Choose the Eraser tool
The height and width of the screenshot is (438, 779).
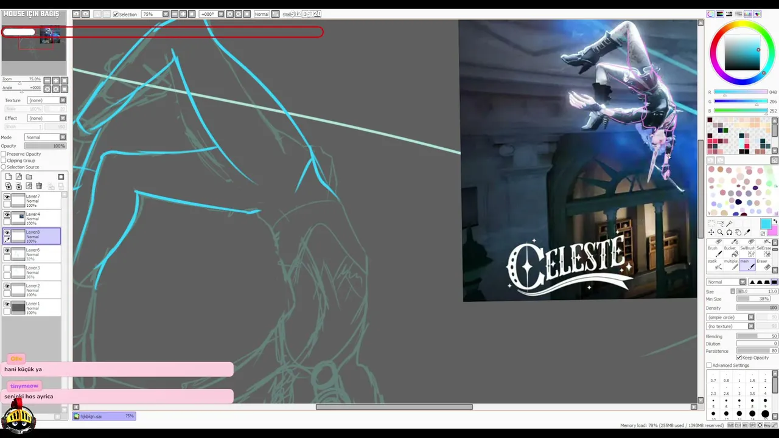764,263
